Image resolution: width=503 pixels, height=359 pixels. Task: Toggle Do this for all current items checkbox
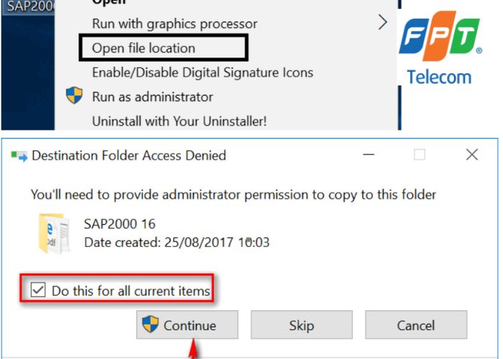point(37,291)
